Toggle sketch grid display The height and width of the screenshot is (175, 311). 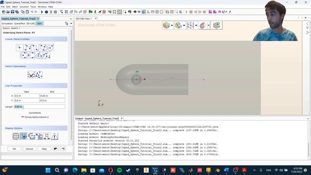tap(16, 136)
